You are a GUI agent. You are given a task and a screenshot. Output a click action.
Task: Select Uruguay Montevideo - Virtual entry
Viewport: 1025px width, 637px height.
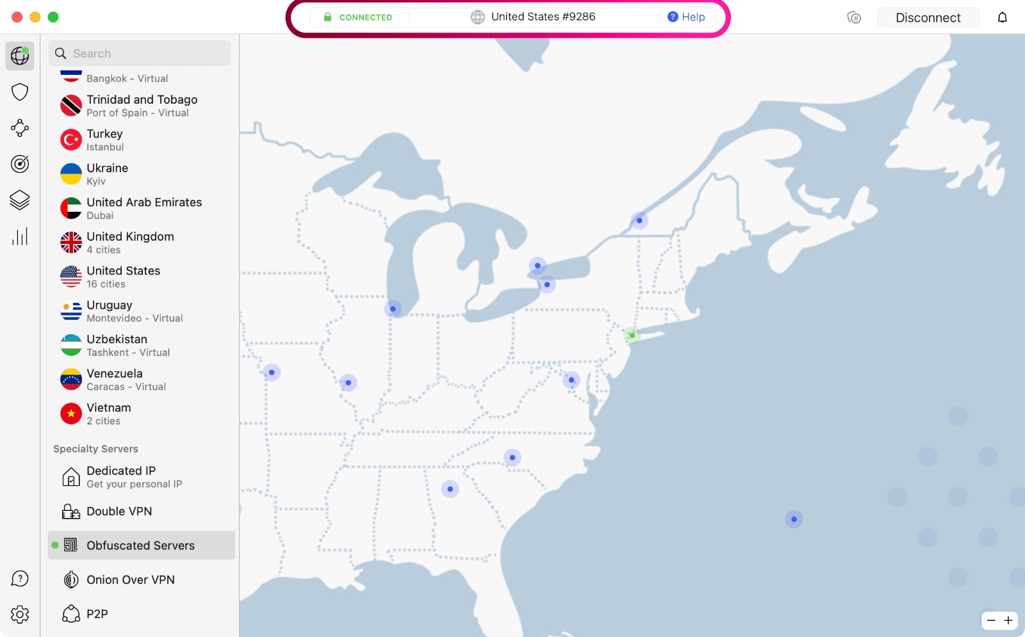coord(141,311)
